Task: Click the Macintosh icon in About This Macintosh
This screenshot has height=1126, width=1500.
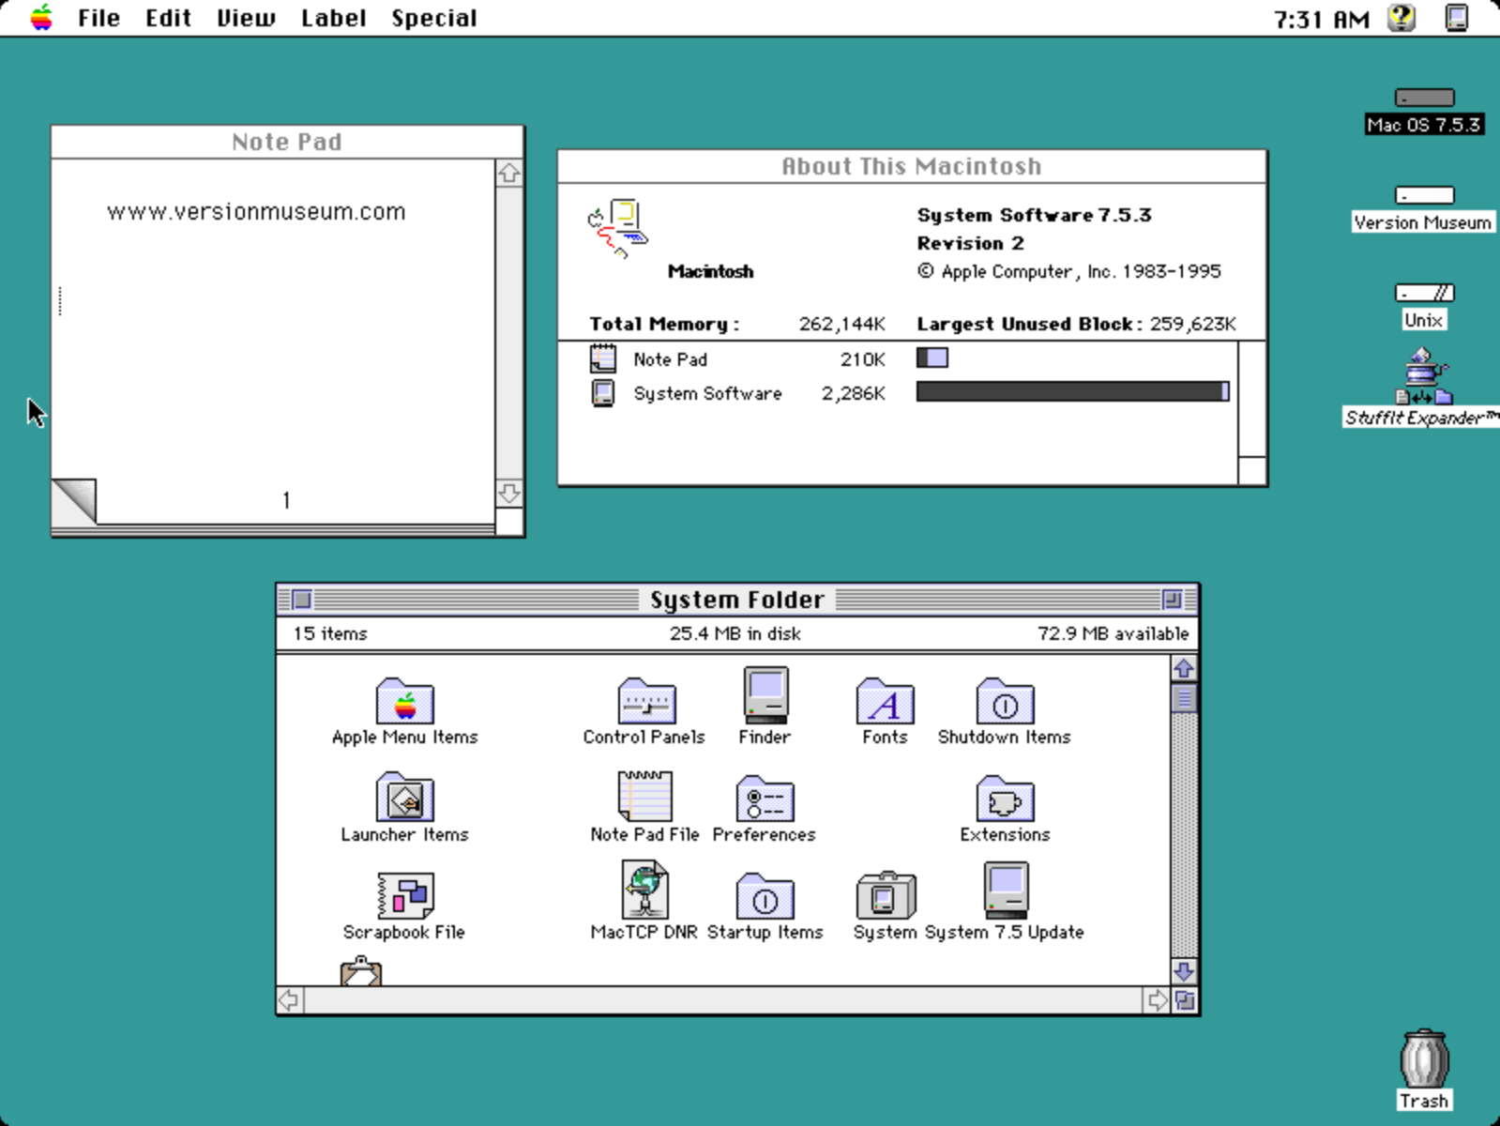Action: (x=617, y=228)
